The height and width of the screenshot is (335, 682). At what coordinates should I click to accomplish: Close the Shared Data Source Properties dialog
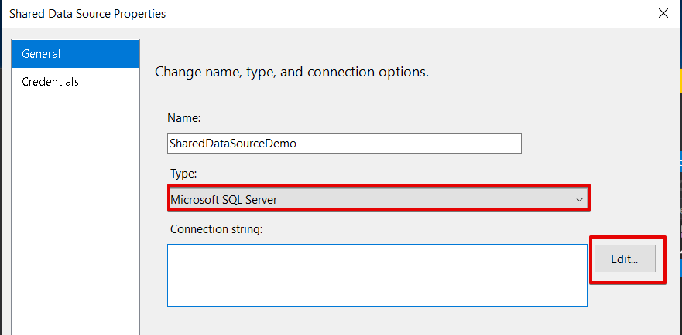point(663,13)
